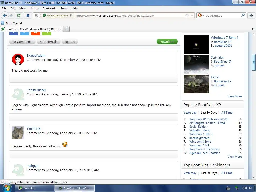Click the Windows 7 Béta 1 thumbnail

tap(196, 44)
